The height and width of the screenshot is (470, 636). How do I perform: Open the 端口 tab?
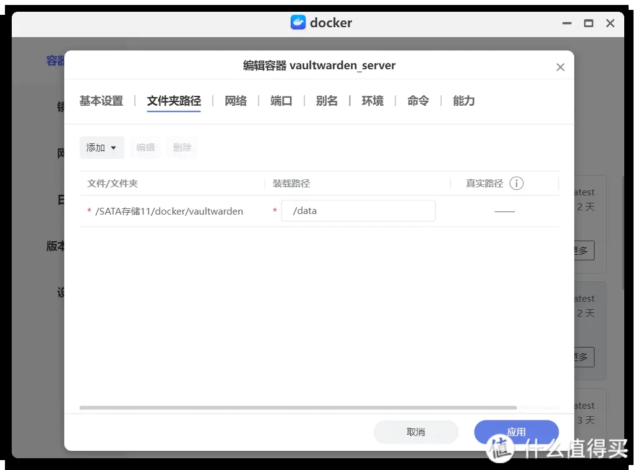pyautogui.click(x=281, y=101)
